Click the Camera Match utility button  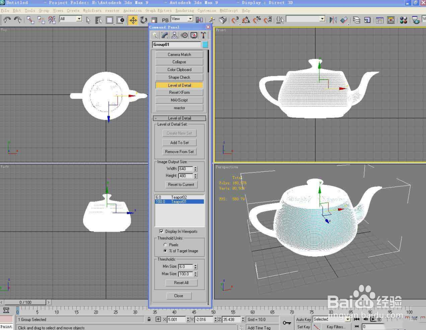(179, 55)
